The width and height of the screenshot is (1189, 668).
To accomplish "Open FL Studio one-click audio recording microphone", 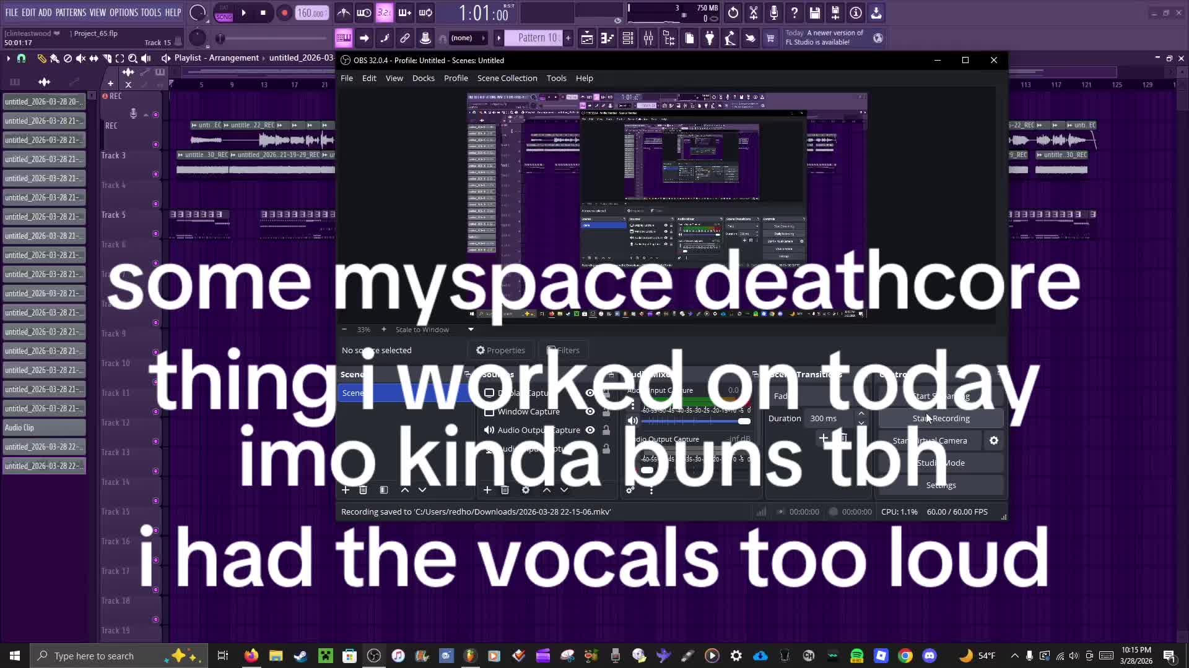I will click(x=774, y=12).
